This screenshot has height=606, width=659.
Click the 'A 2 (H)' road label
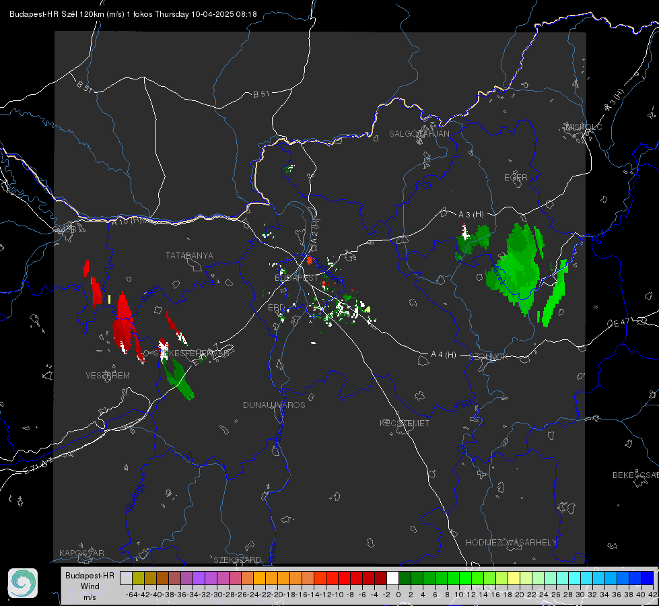point(315,230)
